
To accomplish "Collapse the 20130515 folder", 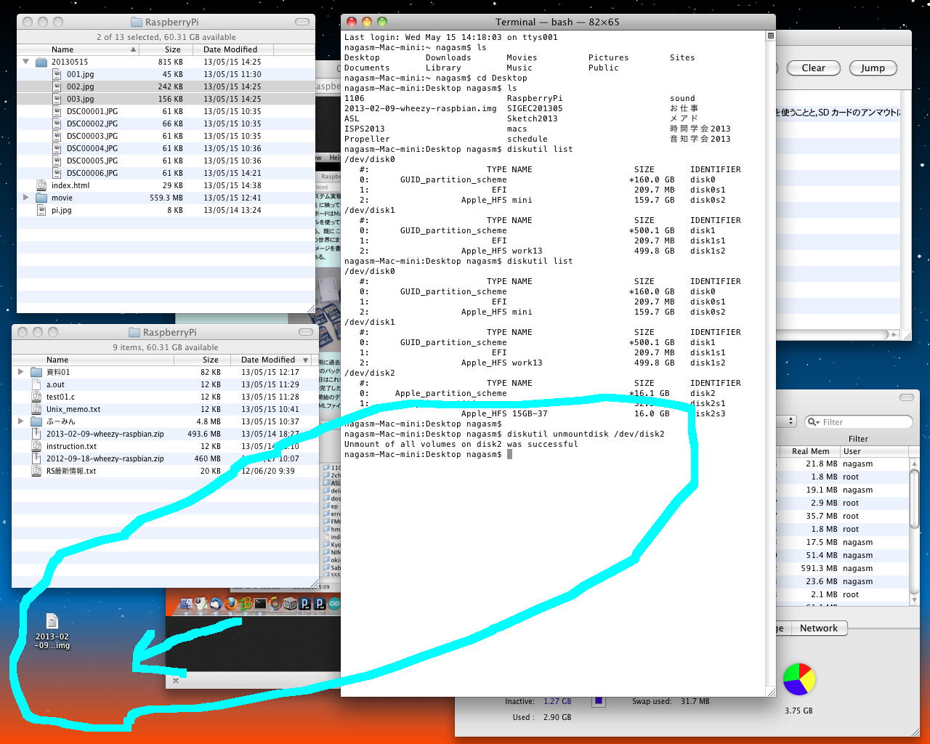I will point(26,62).
